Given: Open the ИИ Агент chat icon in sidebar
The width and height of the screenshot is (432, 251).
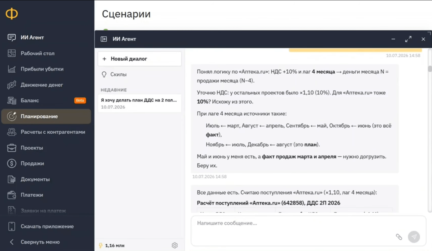Looking at the screenshot, I should click(12, 38).
